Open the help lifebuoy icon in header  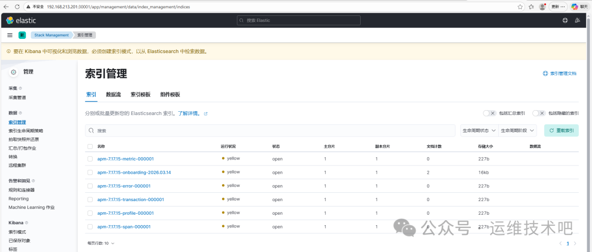click(565, 20)
